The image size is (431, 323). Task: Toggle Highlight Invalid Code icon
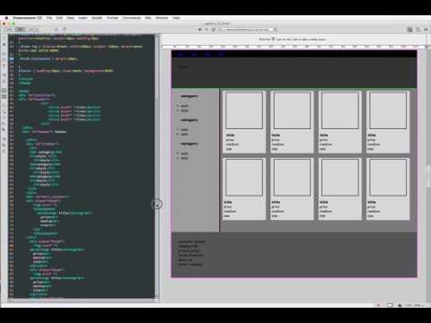[4, 96]
